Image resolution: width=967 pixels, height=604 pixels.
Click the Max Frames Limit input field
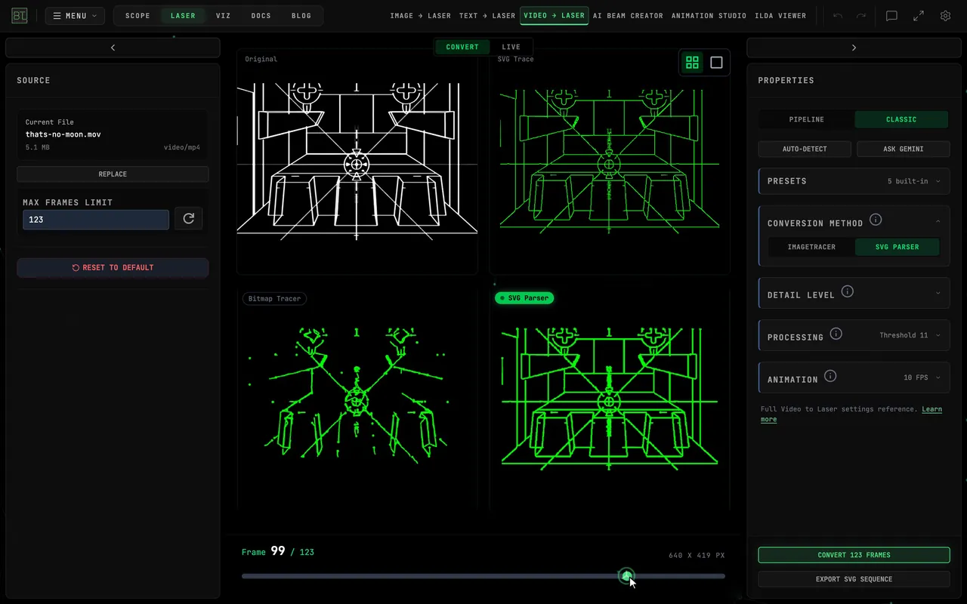tap(96, 220)
